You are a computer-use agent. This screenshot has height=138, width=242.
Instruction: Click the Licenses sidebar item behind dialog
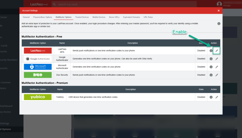6,82
